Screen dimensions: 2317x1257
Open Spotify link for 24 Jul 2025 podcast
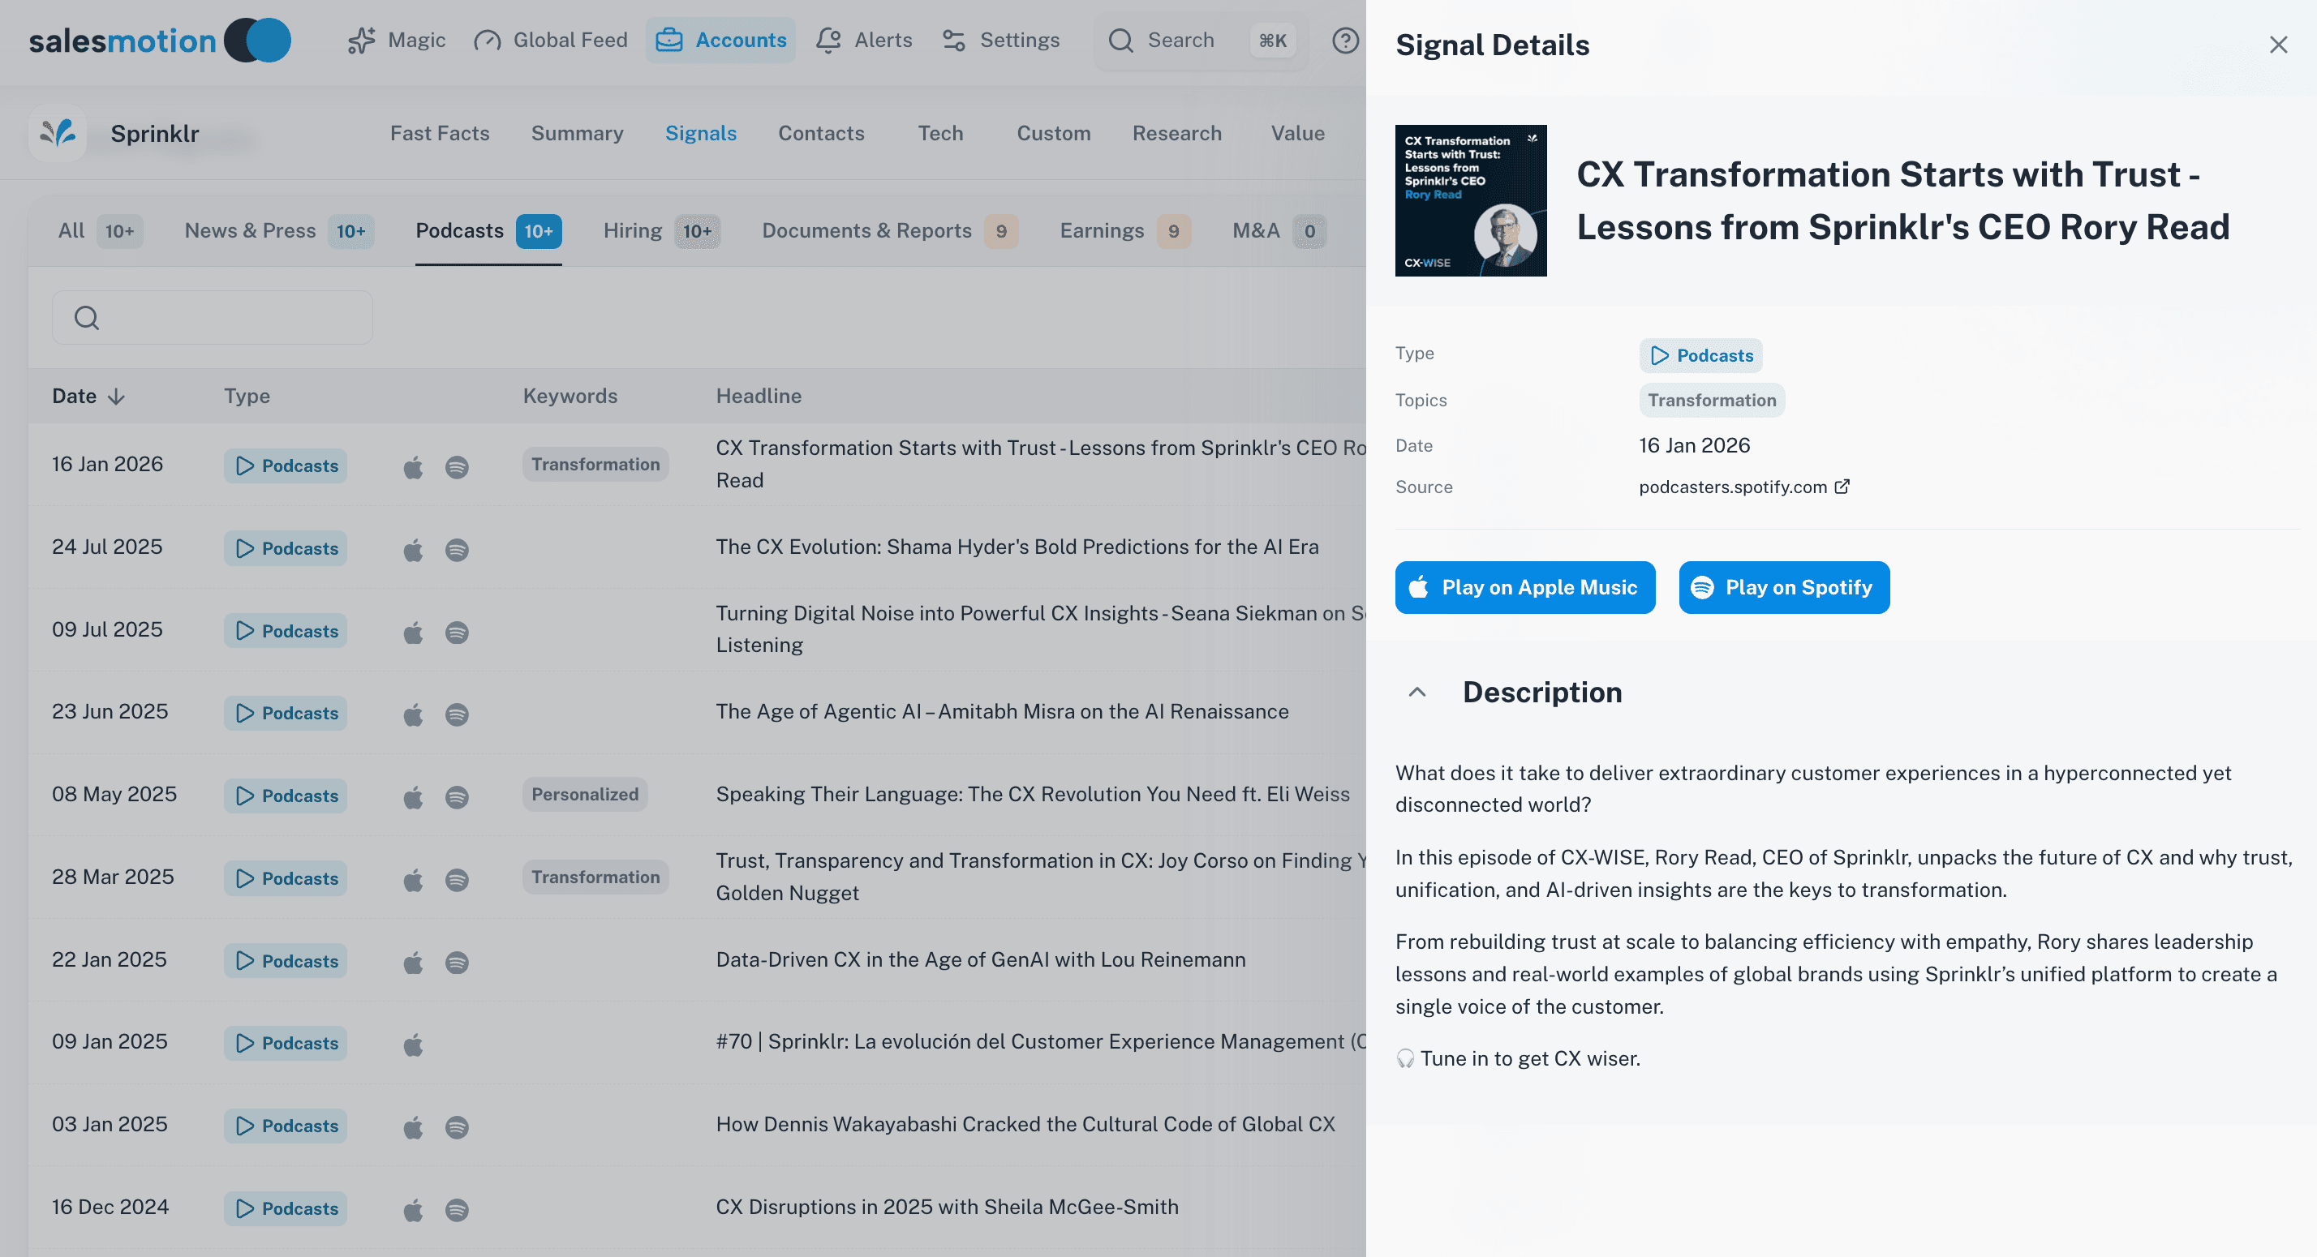pos(457,549)
